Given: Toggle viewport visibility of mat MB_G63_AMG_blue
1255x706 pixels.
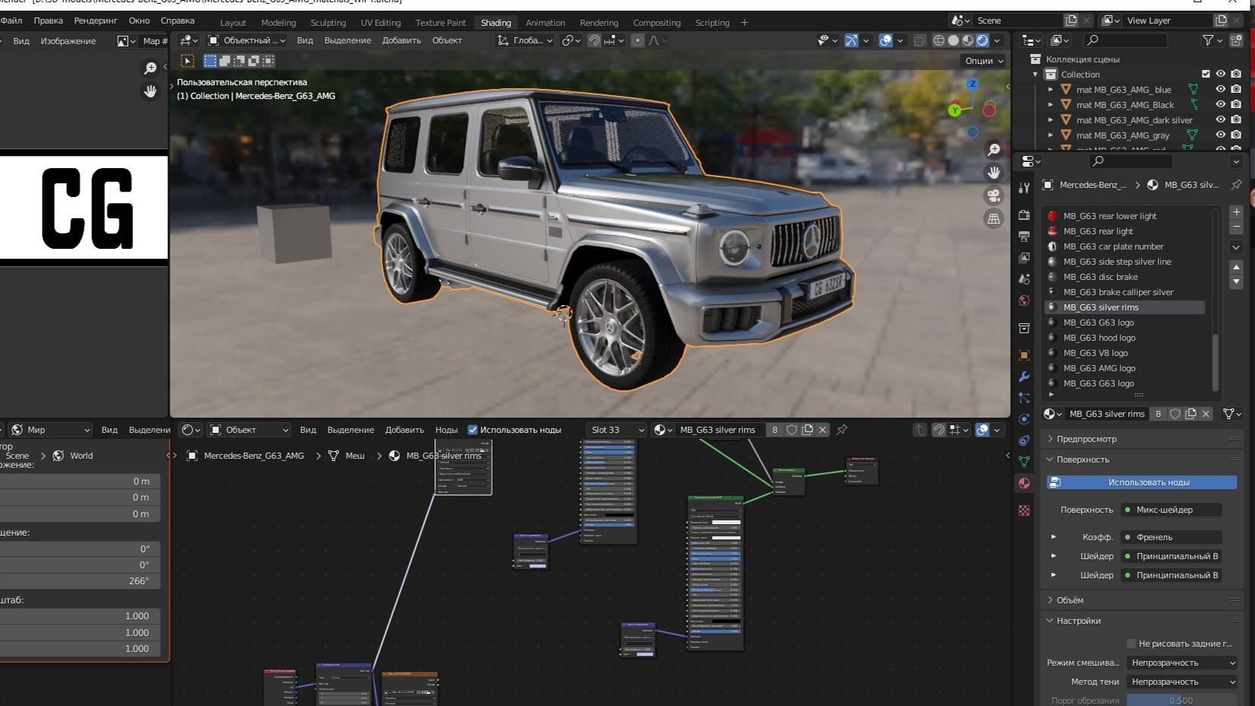Looking at the screenshot, I should tap(1221, 89).
